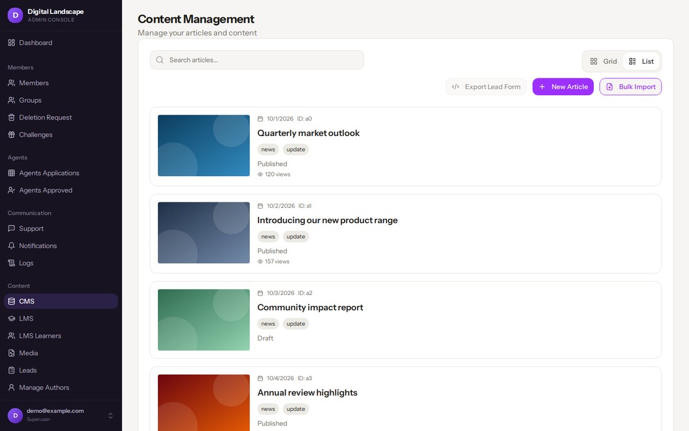Click calendar icon next to 10/3/2026
689x431 pixels.
[x=260, y=293]
